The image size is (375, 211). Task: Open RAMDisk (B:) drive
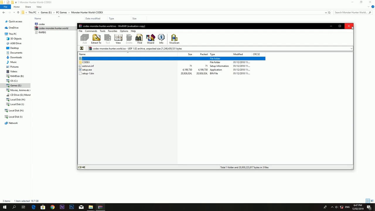coord(17,76)
